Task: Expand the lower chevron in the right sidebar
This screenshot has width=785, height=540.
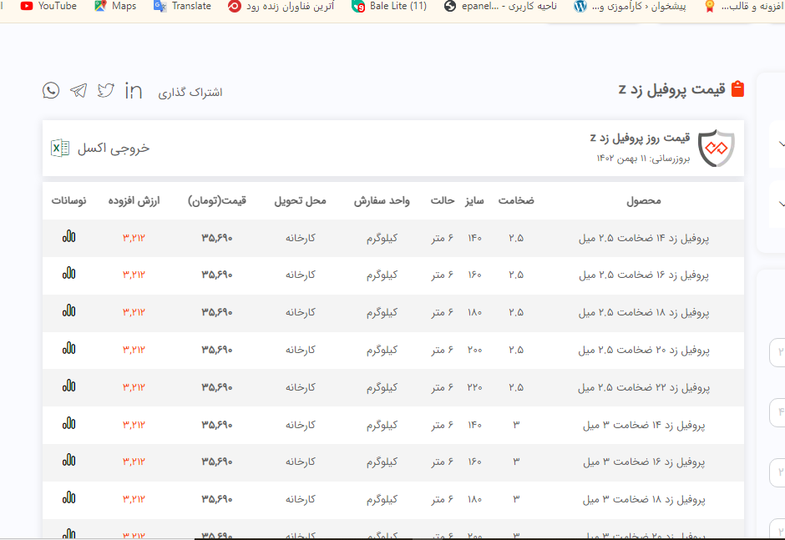Action: [780, 203]
